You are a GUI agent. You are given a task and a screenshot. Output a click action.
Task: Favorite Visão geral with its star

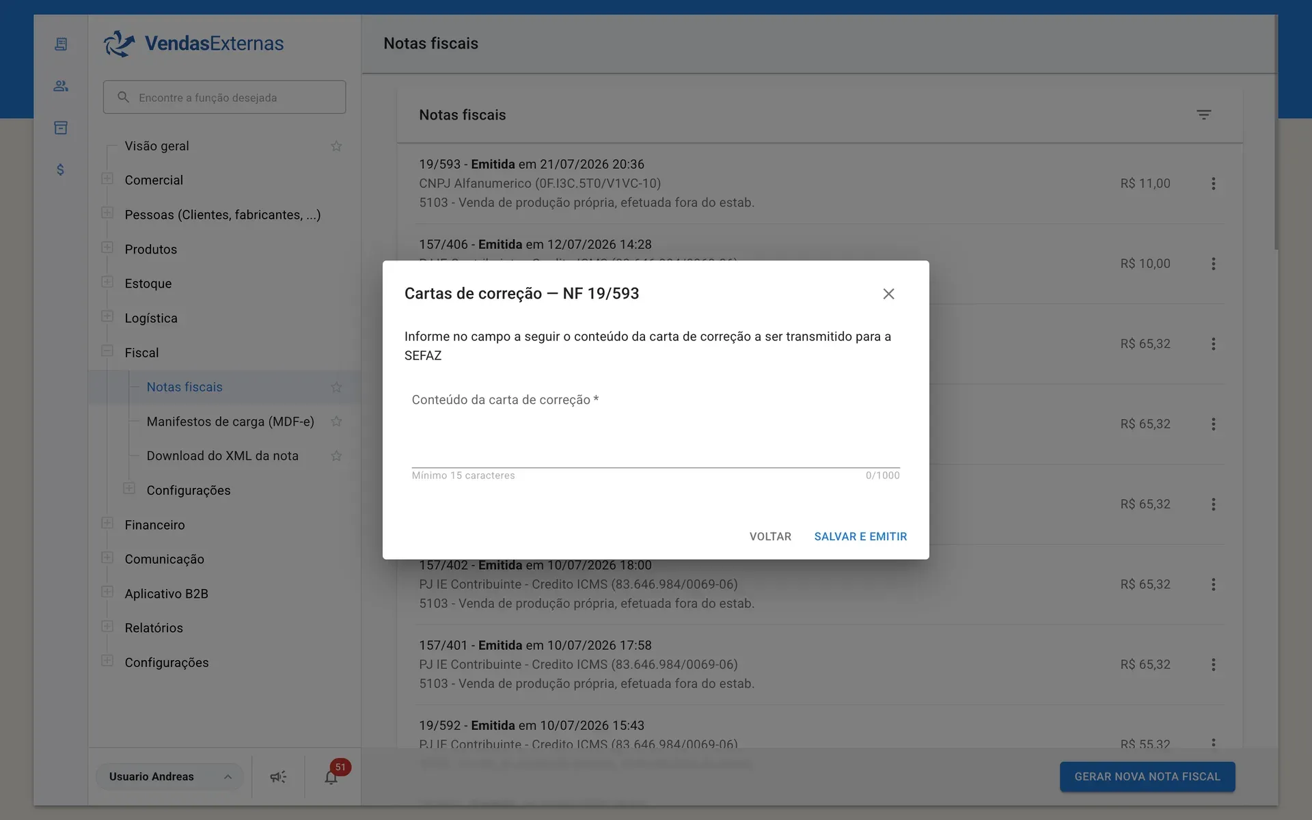(x=336, y=146)
